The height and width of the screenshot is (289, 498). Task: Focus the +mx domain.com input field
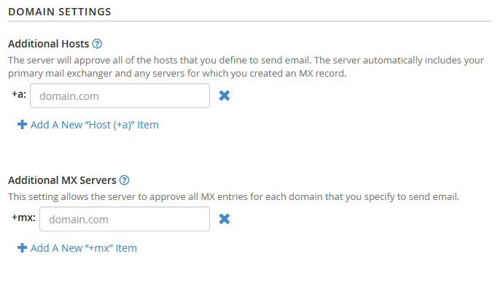click(125, 219)
